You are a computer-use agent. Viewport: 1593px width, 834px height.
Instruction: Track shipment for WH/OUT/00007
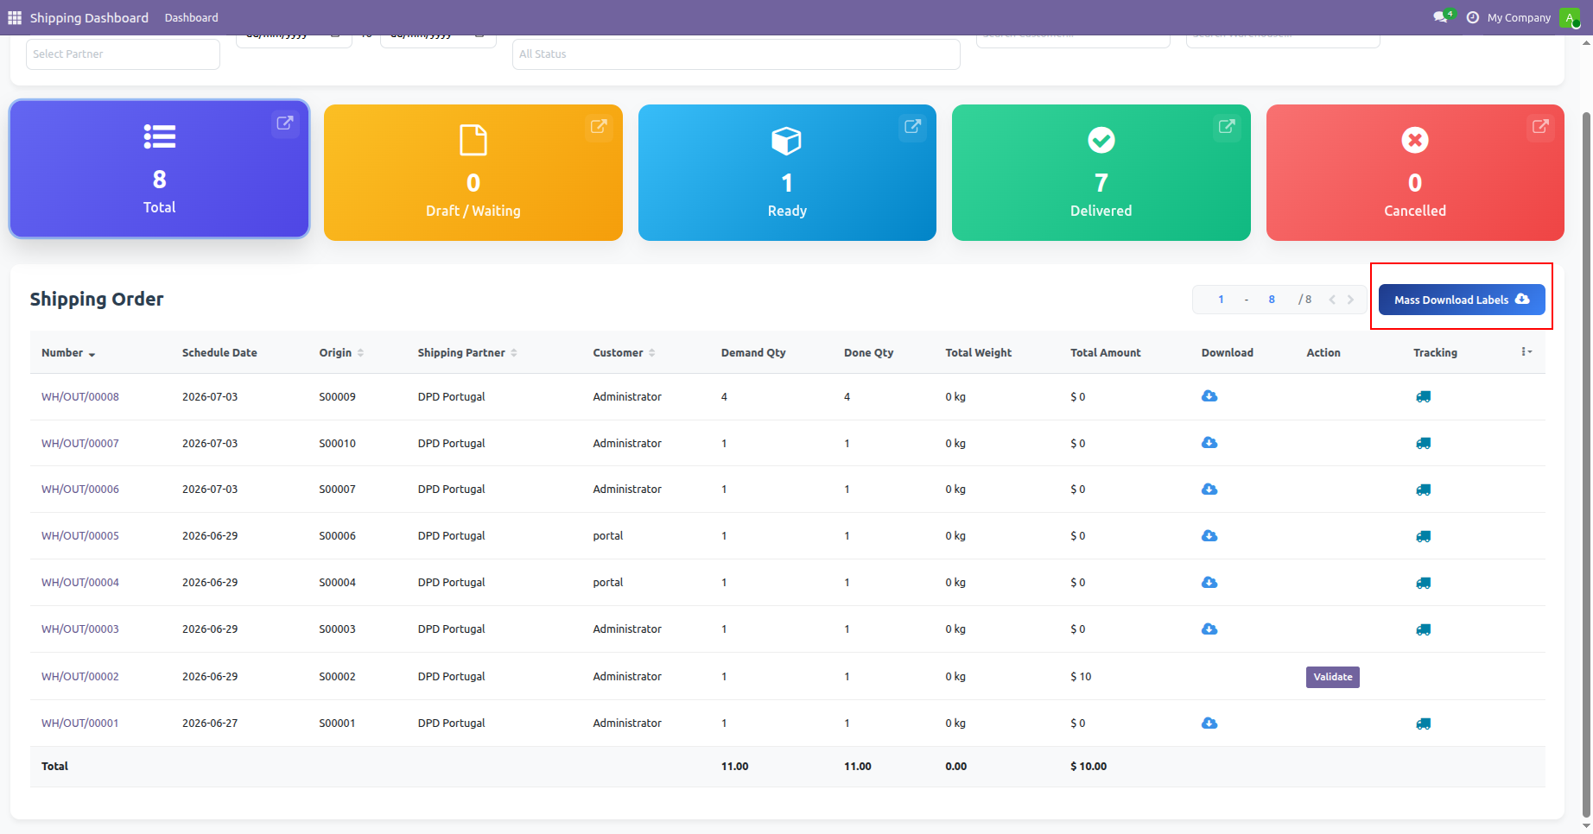(1424, 443)
